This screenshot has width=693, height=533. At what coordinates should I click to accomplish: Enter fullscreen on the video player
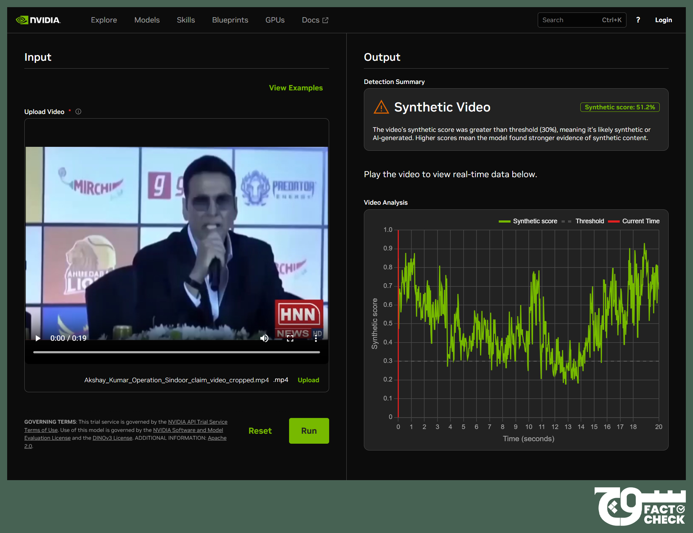tap(290, 338)
